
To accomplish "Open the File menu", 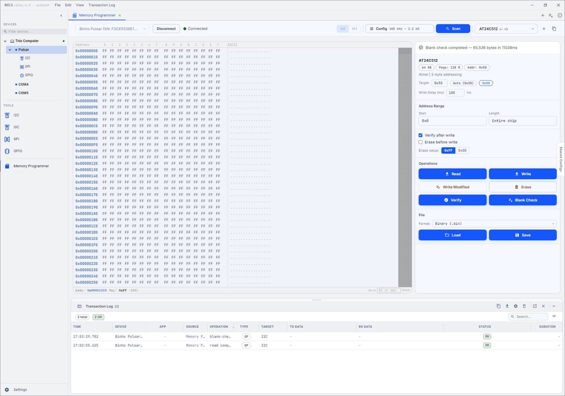I will point(58,5).
